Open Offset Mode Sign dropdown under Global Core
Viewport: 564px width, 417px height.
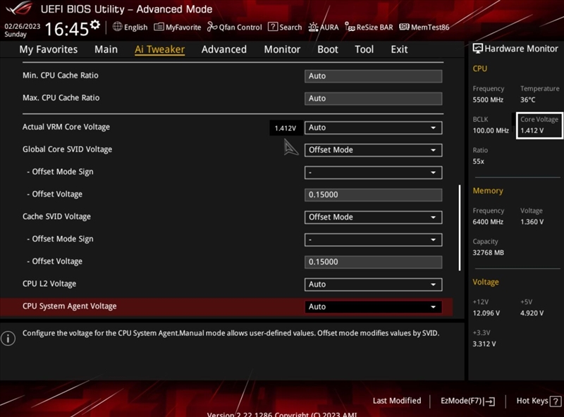(374, 173)
